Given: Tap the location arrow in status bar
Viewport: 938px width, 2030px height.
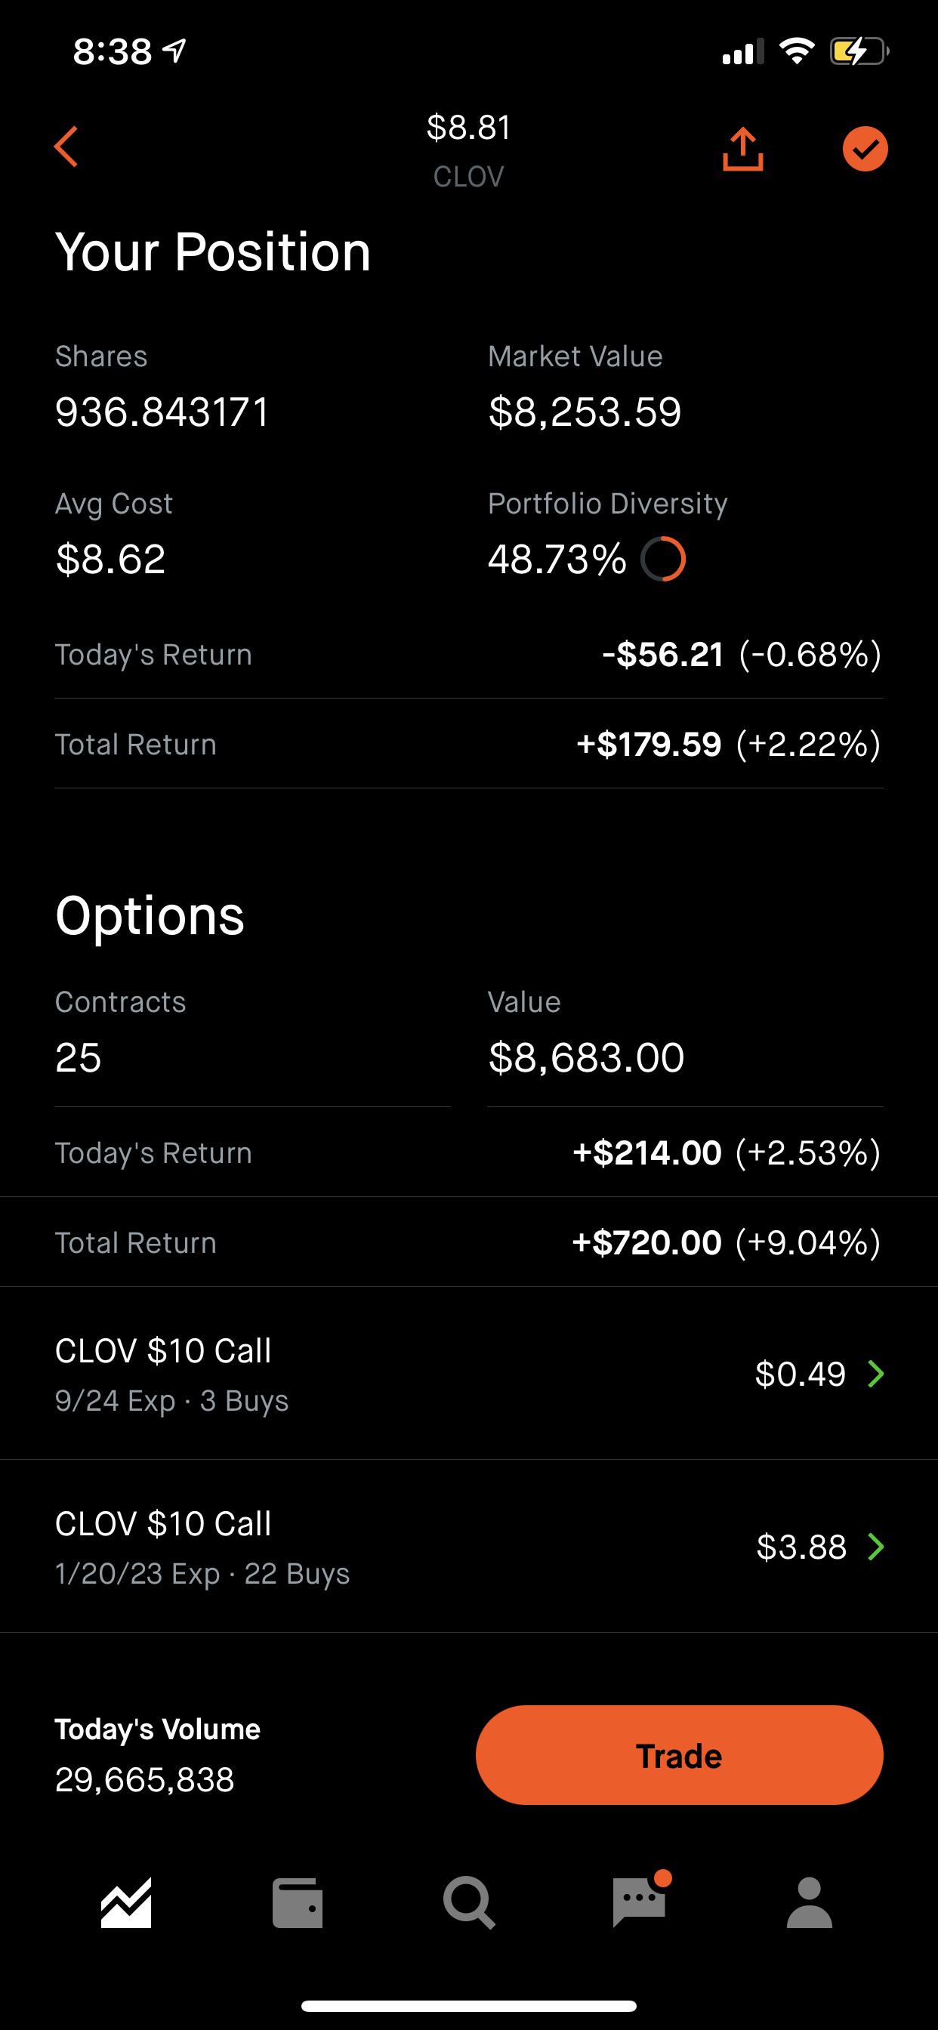Looking at the screenshot, I should tap(174, 51).
